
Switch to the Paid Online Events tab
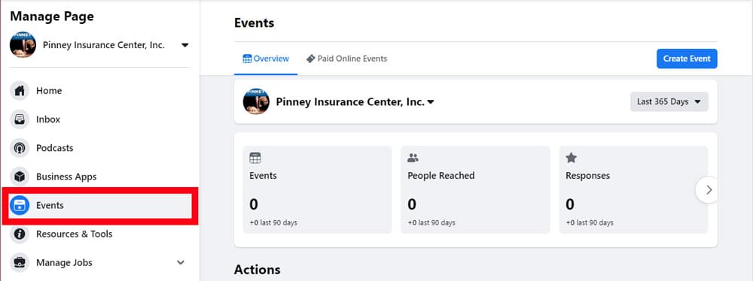point(346,59)
